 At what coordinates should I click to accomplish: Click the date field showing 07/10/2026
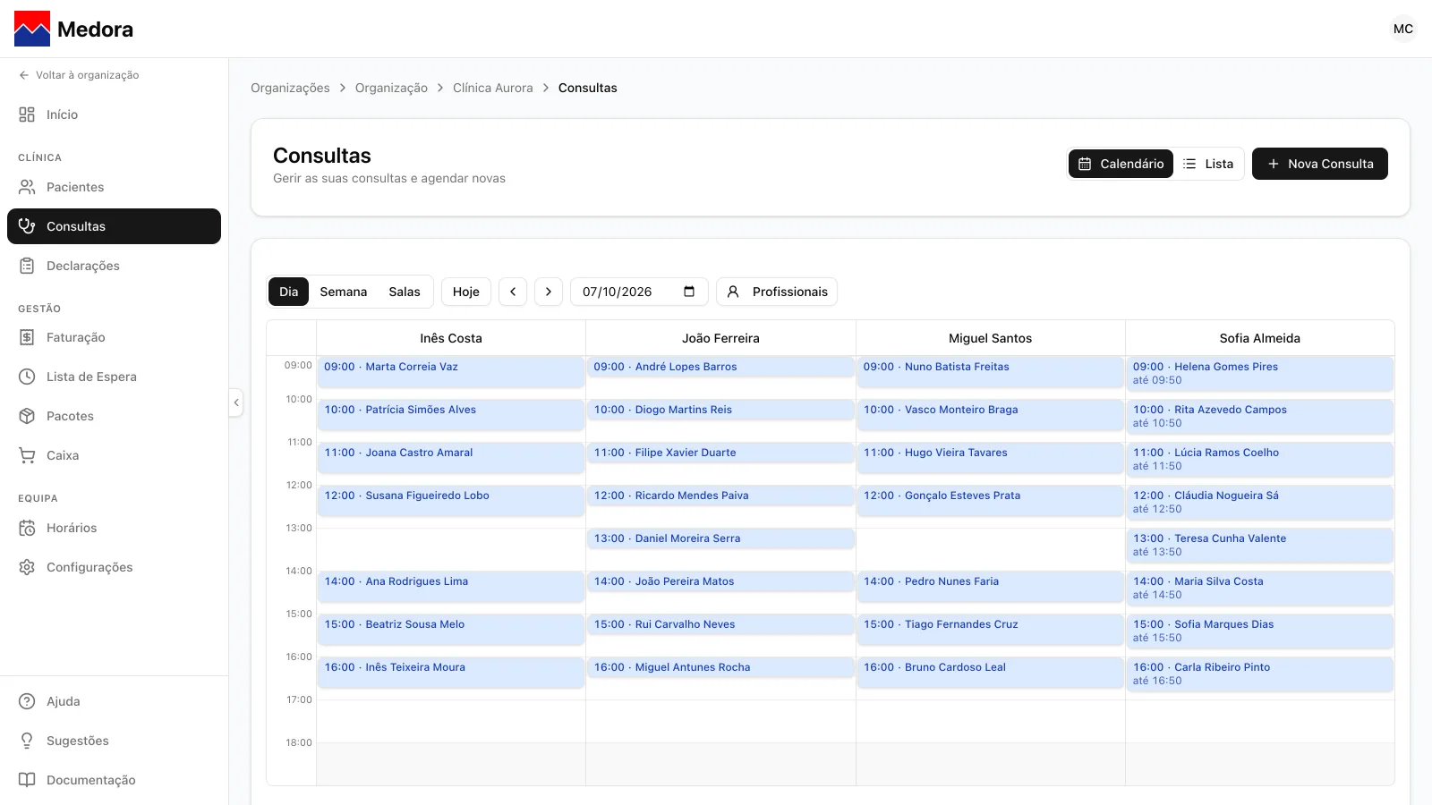click(x=639, y=292)
